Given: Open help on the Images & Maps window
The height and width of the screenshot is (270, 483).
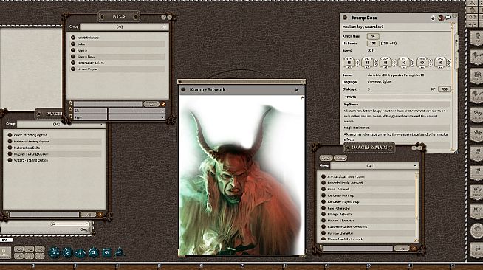Looking at the screenshot, I should click(x=414, y=148).
